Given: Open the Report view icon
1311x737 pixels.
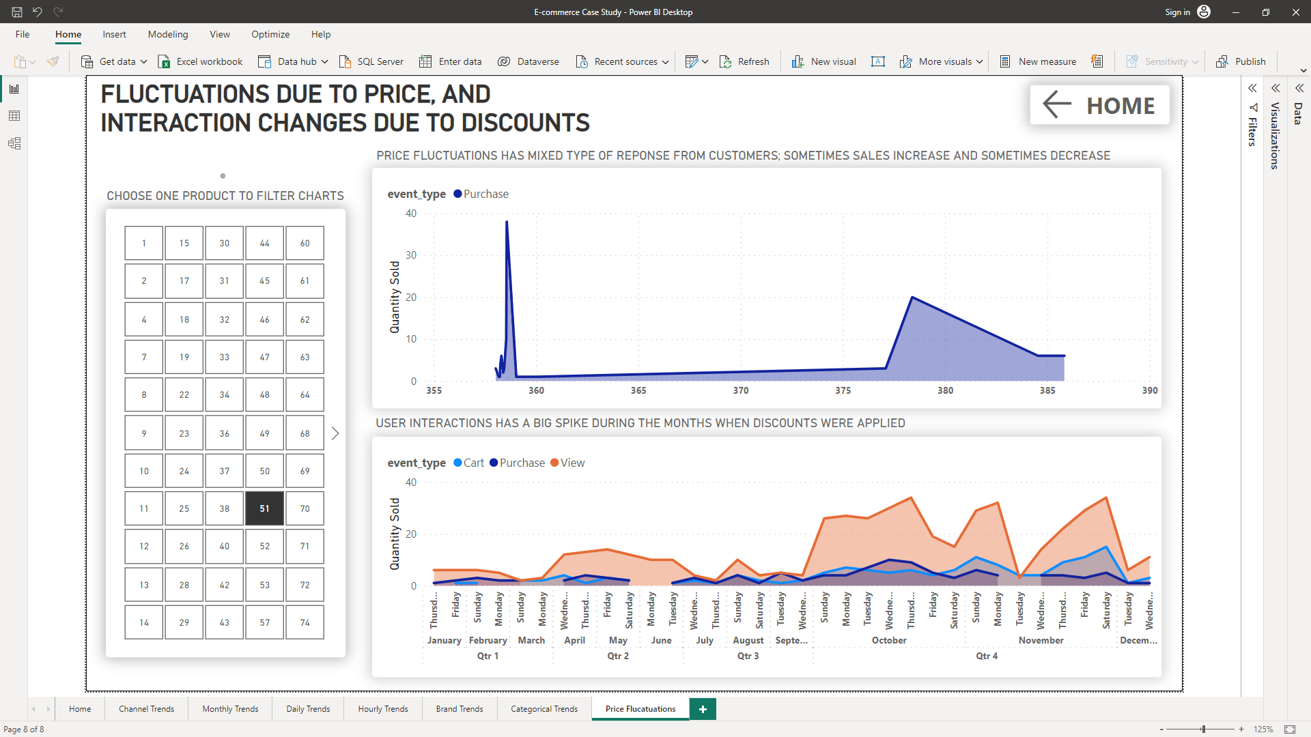Looking at the screenshot, I should point(14,89).
